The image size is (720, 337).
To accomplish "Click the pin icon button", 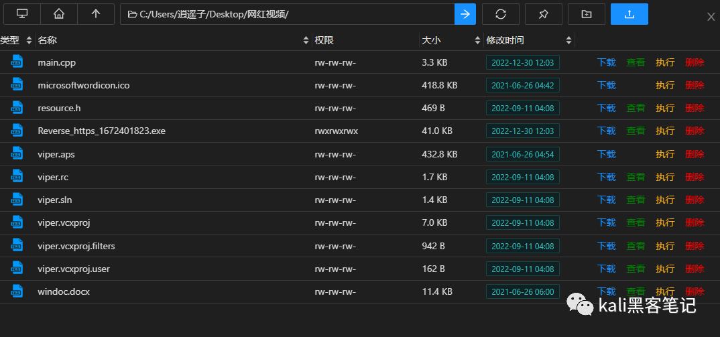I will coord(544,14).
